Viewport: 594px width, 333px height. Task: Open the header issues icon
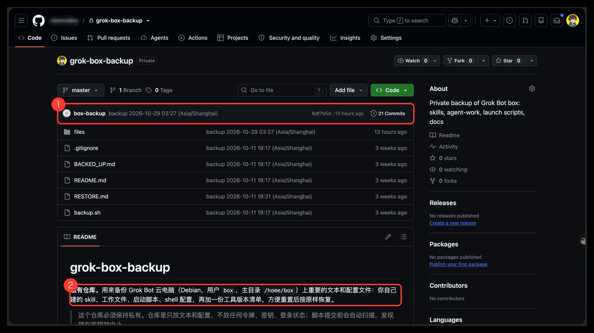click(x=510, y=21)
